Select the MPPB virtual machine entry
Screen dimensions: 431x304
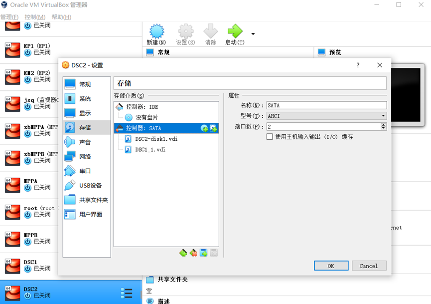tap(30, 239)
